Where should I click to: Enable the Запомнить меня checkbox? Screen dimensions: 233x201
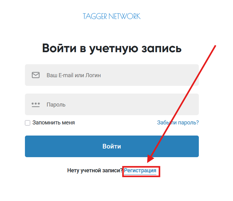tap(27, 123)
